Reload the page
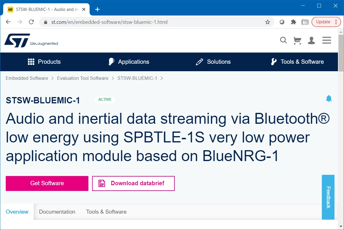Viewport: 344px width, 230px height. pyautogui.click(x=31, y=22)
